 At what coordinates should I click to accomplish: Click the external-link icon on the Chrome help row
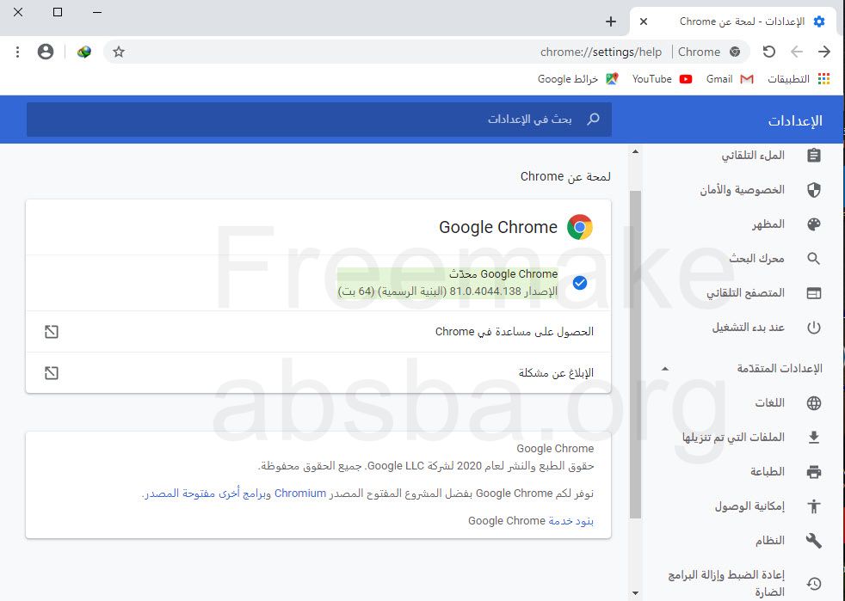pos(52,332)
